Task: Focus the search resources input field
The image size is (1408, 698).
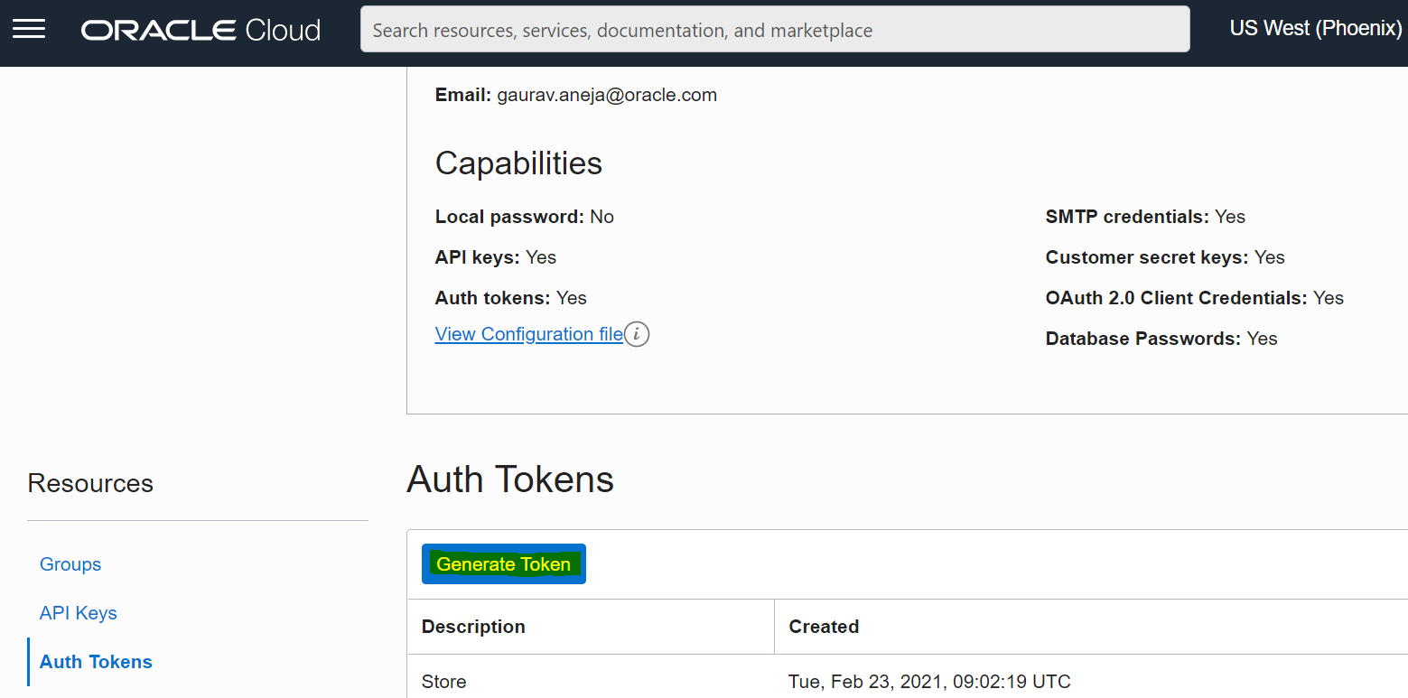Action: (775, 29)
